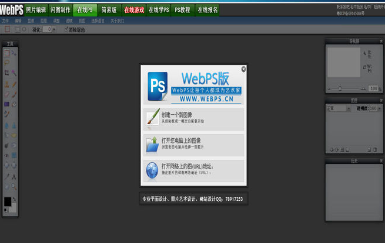Select the Lasso tool
The width and height of the screenshot is (385, 243).
pos(6,63)
